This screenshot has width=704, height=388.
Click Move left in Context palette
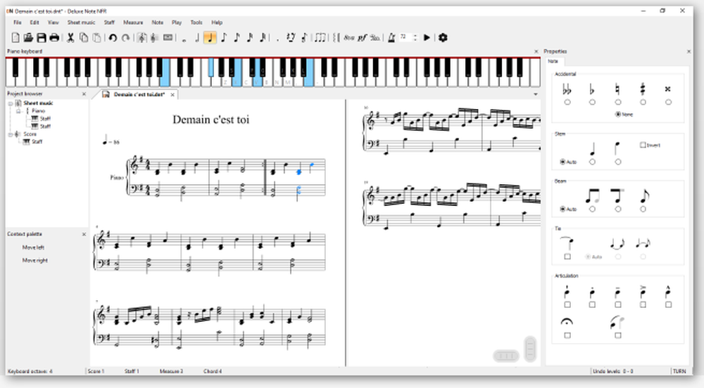(33, 247)
